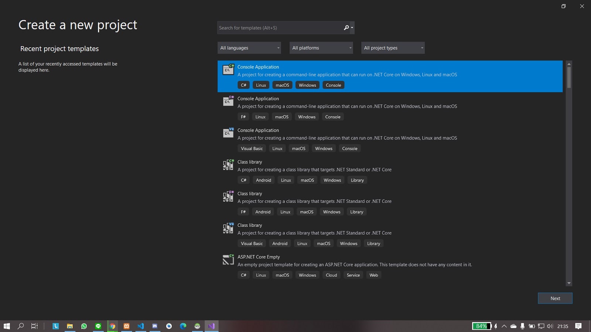This screenshot has width=591, height=332.
Task: Select the Visual Basic Console Application icon
Action: 228,133
